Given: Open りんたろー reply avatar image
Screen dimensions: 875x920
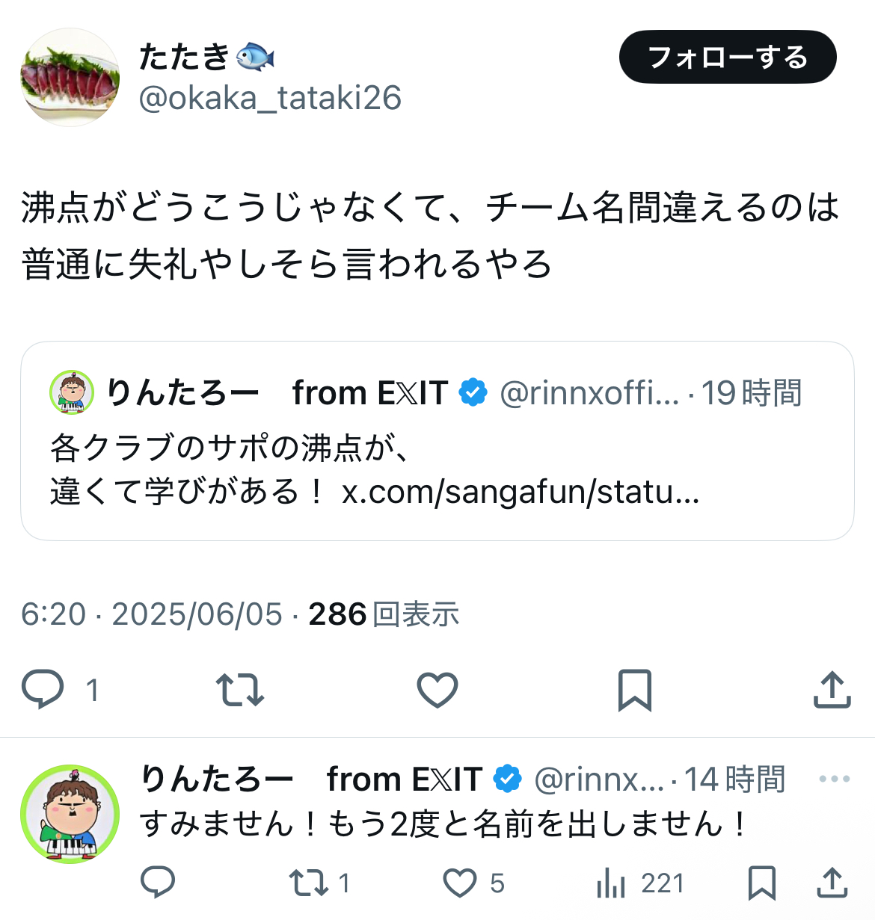Looking at the screenshot, I should pos(70,814).
